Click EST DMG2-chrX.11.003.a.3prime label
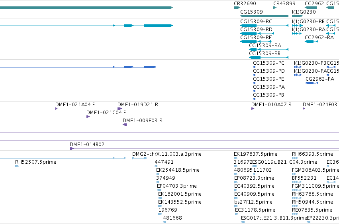The image size is (339, 224). click(x=167, y=154)
